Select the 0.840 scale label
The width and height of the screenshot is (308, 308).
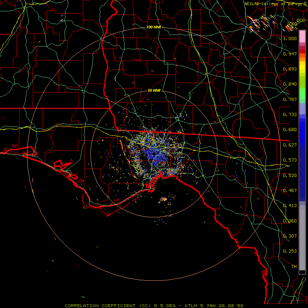pos(290,84)
